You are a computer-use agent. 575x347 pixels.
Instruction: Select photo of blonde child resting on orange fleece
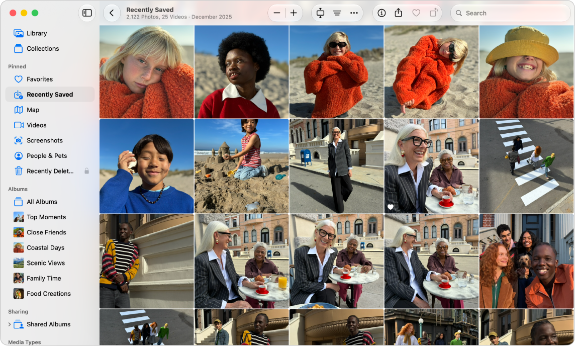pyautogui.click(x=146, y=72)
